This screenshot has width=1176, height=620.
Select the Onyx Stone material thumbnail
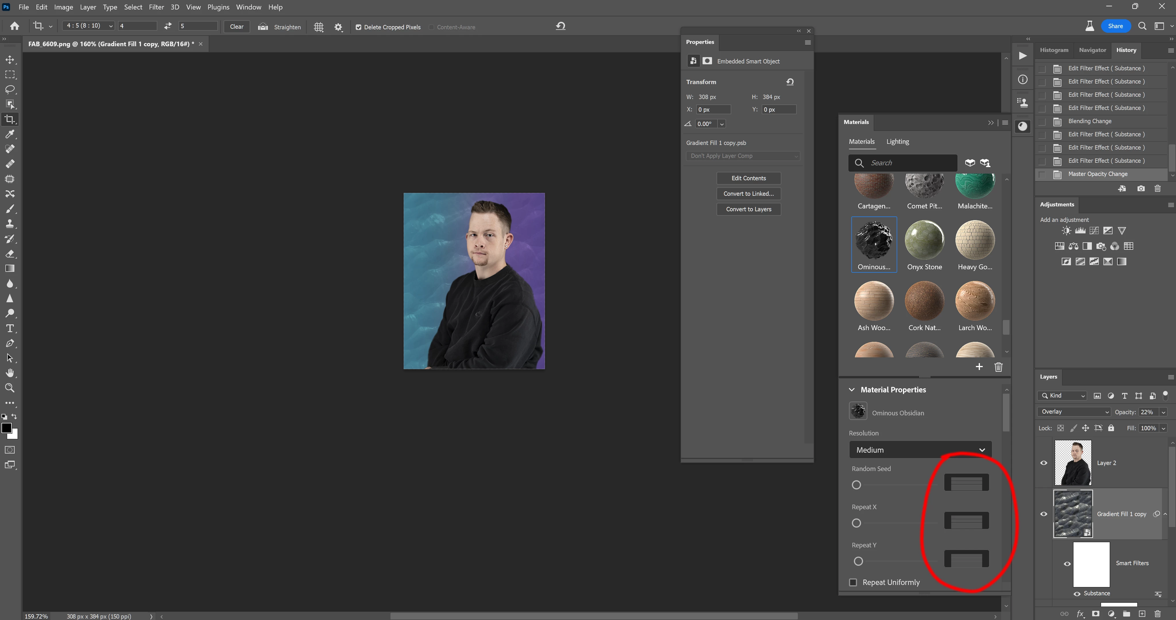[x=924, y=240]
